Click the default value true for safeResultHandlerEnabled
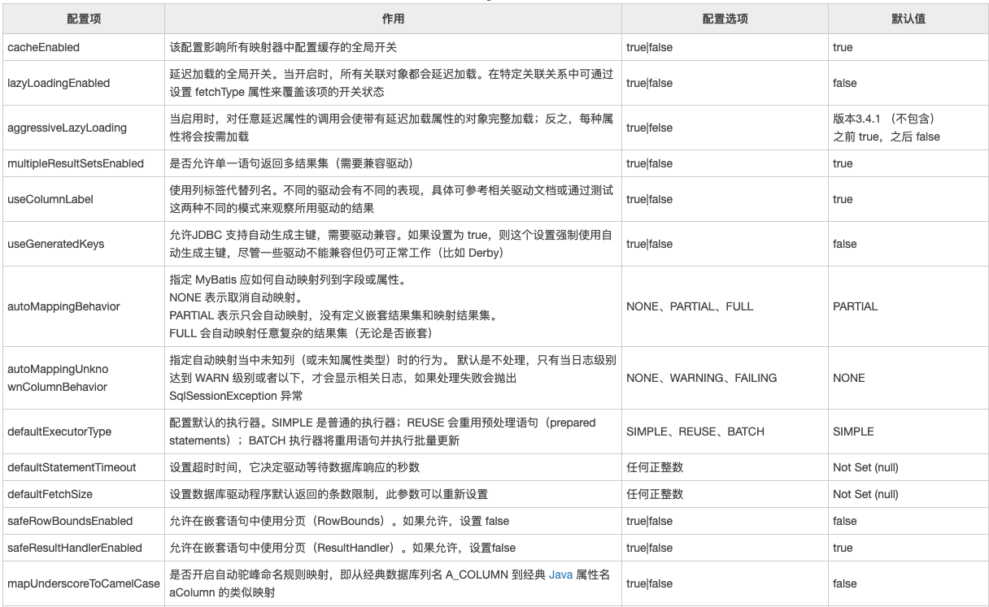 843,548
